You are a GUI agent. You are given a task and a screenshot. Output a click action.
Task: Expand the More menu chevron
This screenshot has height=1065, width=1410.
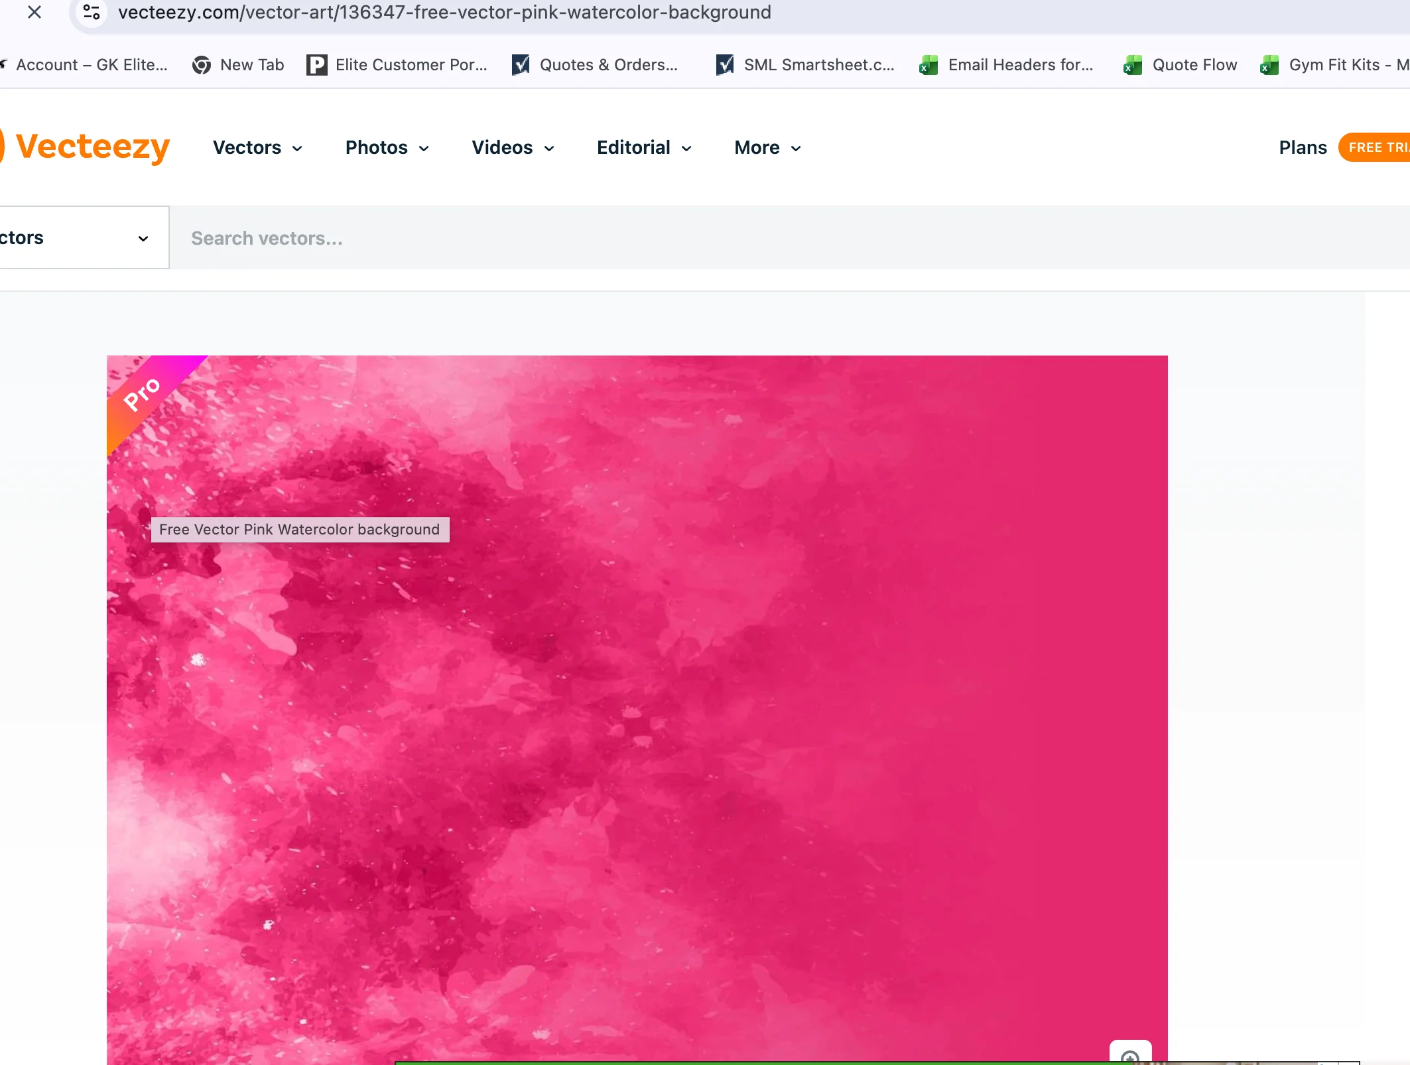click(x=796, y=149)
